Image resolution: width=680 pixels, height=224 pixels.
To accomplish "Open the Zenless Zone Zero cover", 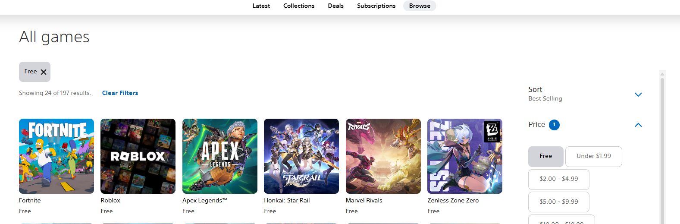I will pos(465,156).
